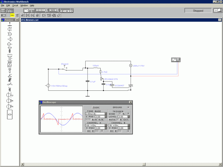
Task: Pick the transformer component
Action: point(10,58)
